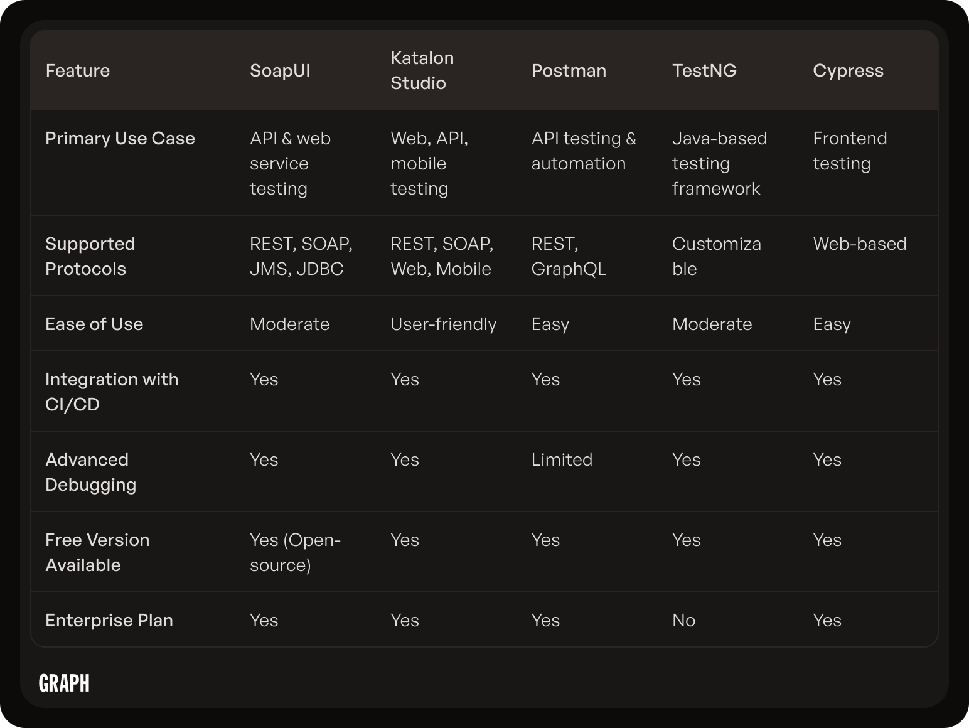Viewport: 969px width, 728px height.
Task: Click the "User-friendly" cell
Action: [443, 324]
